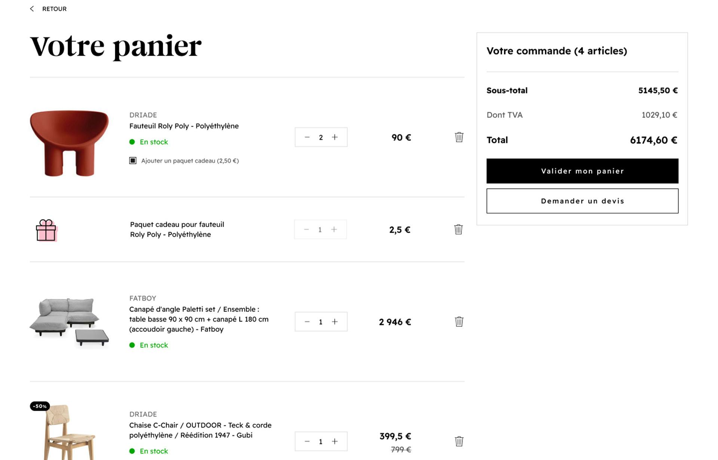
Task: Toggle the 'Ajouter un paquet cadeau' checkbox
Action: coord(133,161)
